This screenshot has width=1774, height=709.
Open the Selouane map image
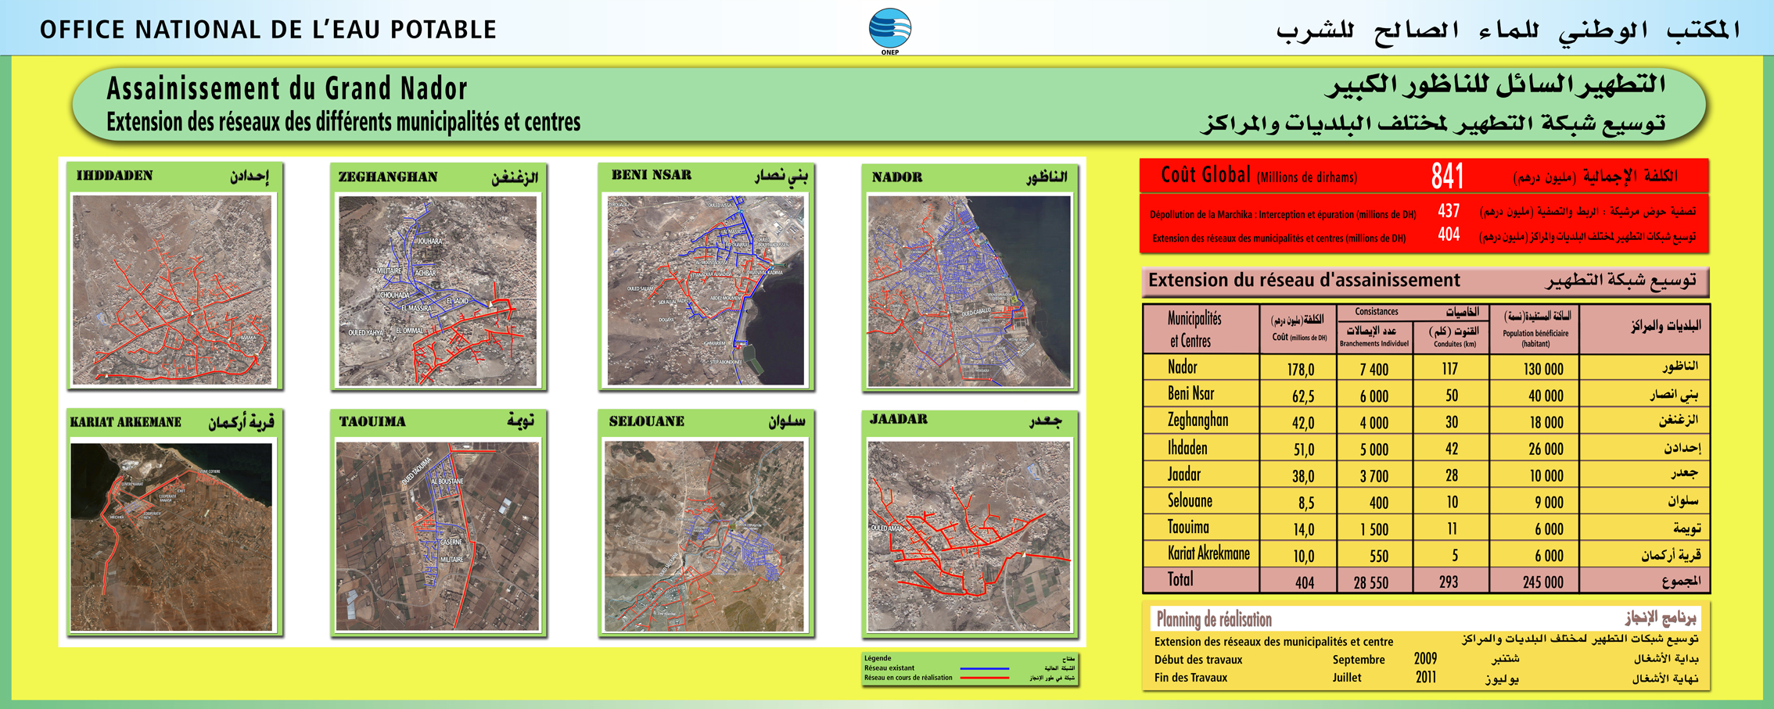(x=705, y=536)
